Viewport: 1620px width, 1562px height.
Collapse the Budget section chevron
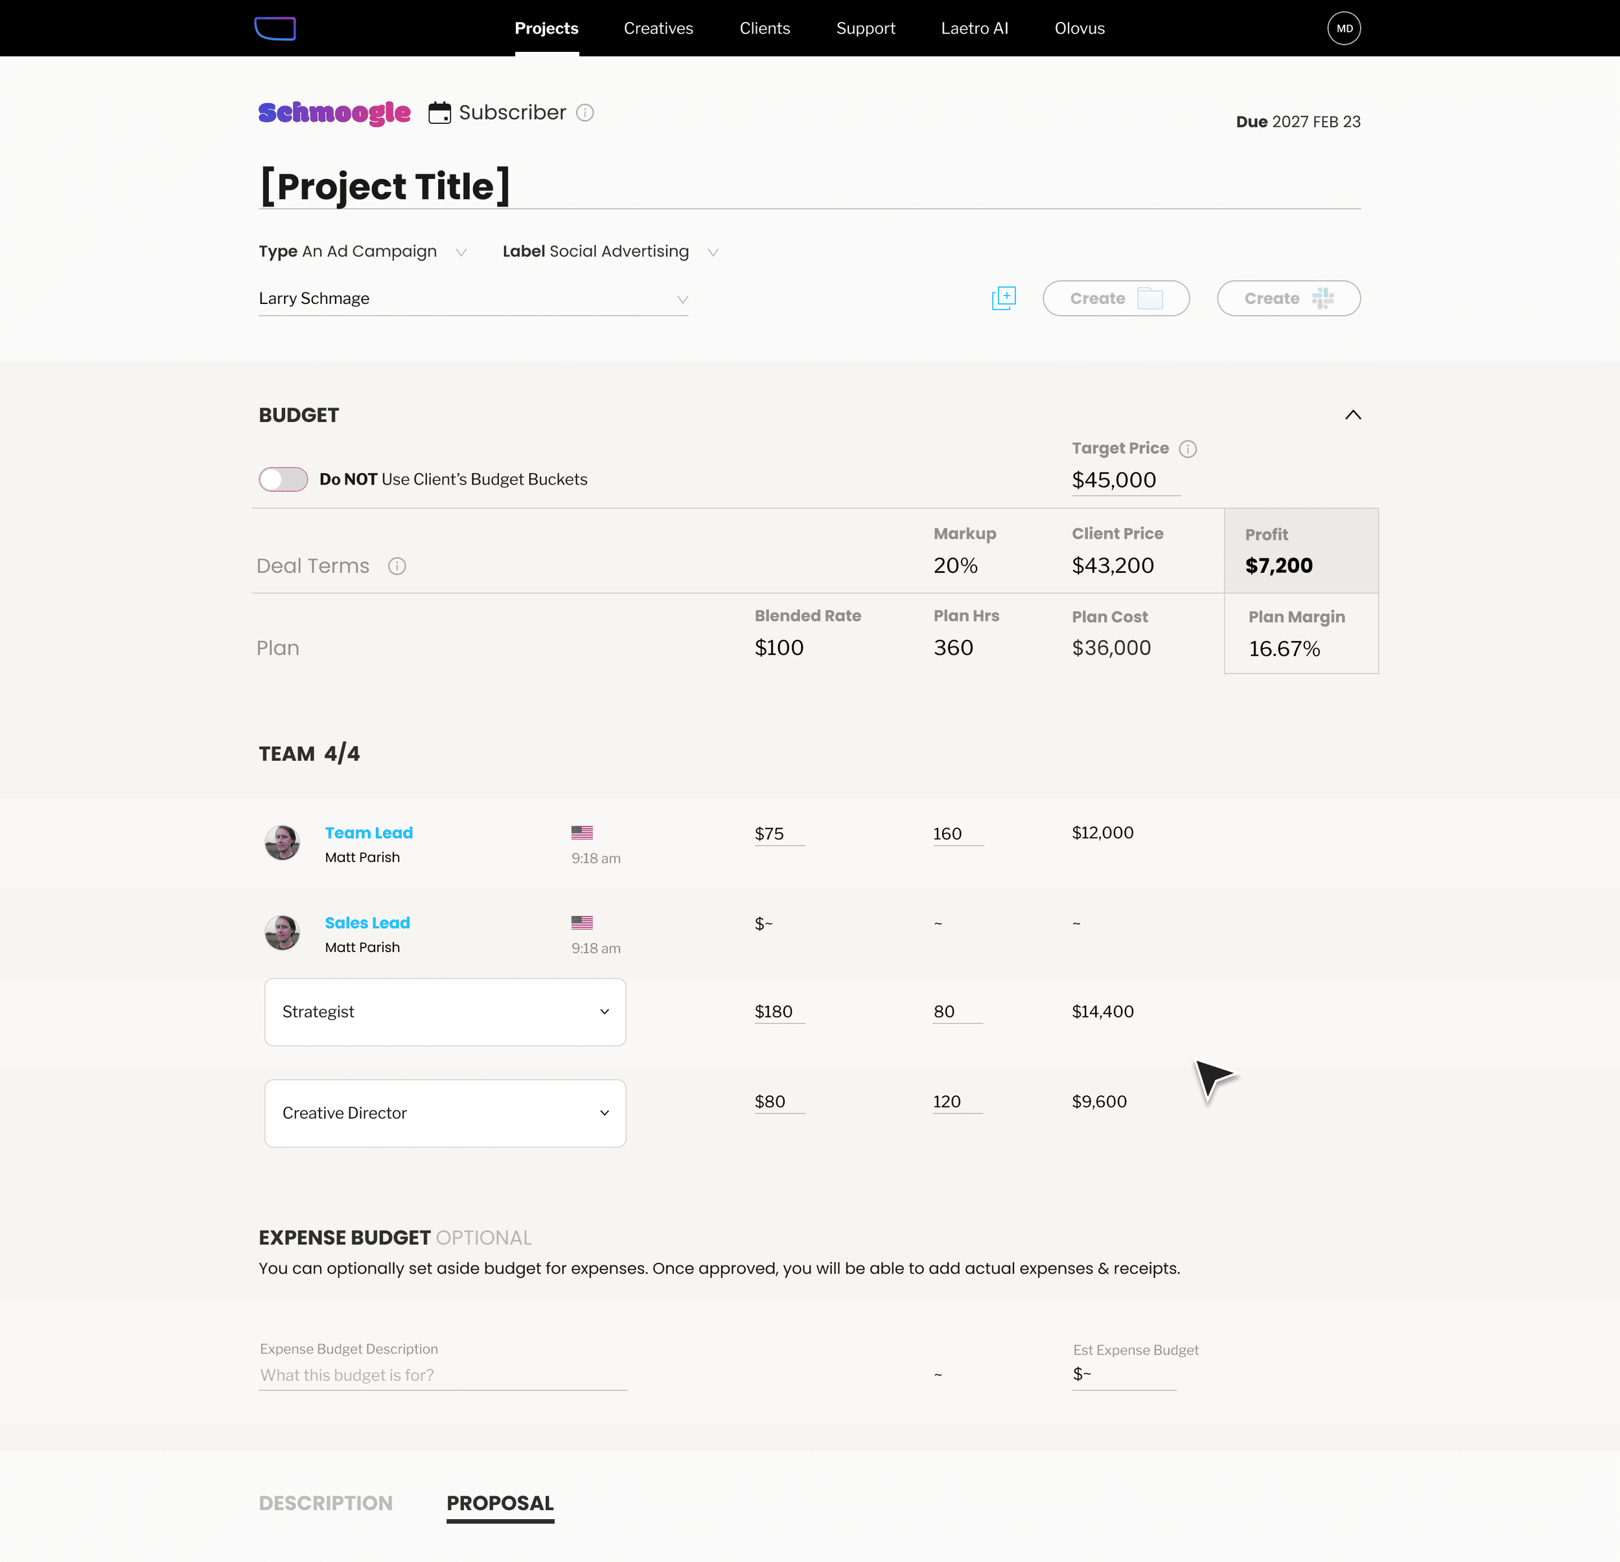[x=1352, y=415]
